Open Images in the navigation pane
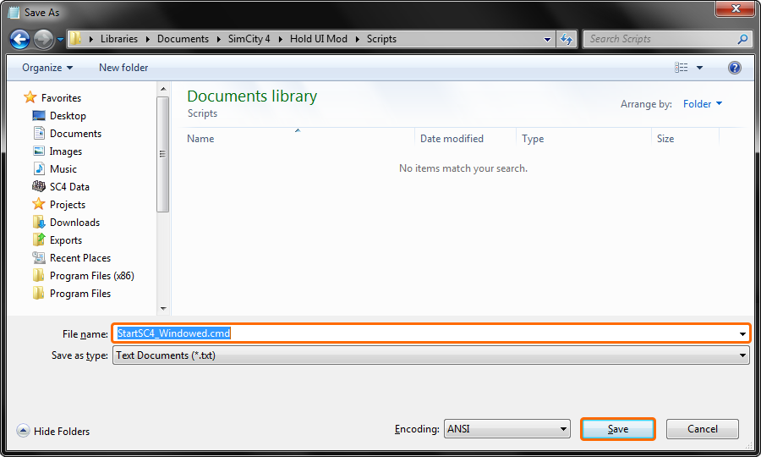761x457 pixels. click(65, 151)
